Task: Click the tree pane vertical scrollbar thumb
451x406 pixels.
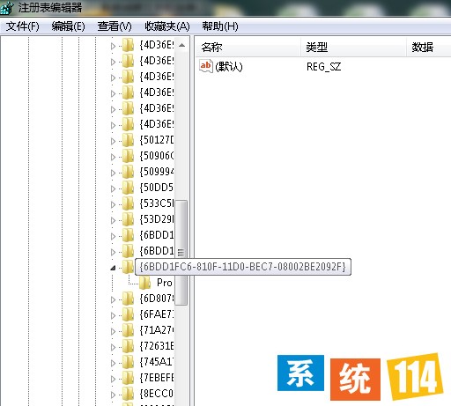Action: 181,253
